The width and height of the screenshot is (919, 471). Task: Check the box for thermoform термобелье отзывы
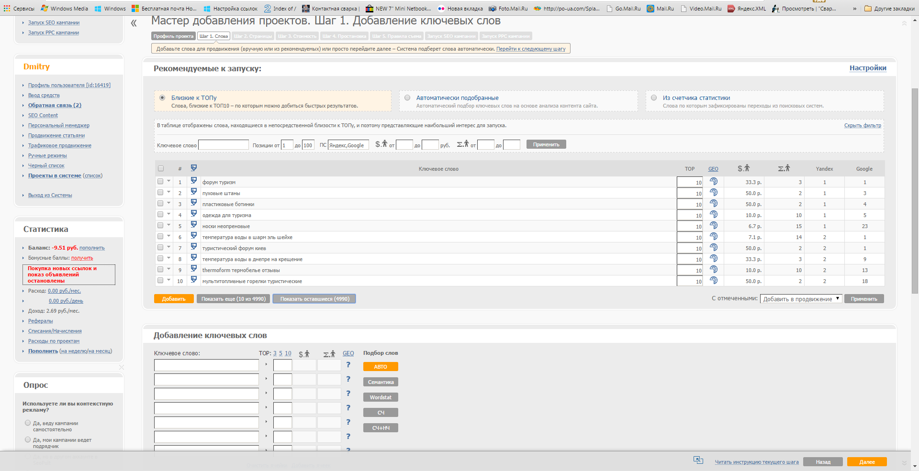pyautogui.click(x=160, y=269)
